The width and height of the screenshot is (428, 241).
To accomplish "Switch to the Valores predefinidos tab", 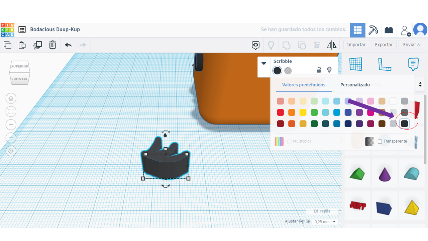I will pos(304,85).
